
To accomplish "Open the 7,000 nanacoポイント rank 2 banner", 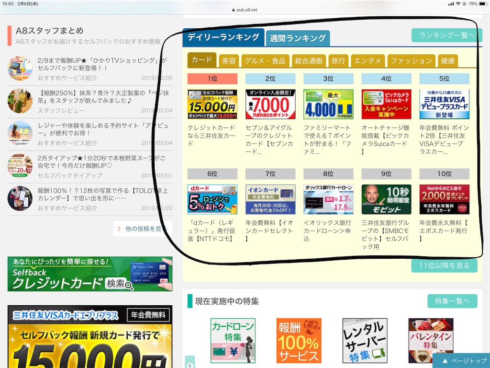I will pyautogui.click(x=270, y=104).
